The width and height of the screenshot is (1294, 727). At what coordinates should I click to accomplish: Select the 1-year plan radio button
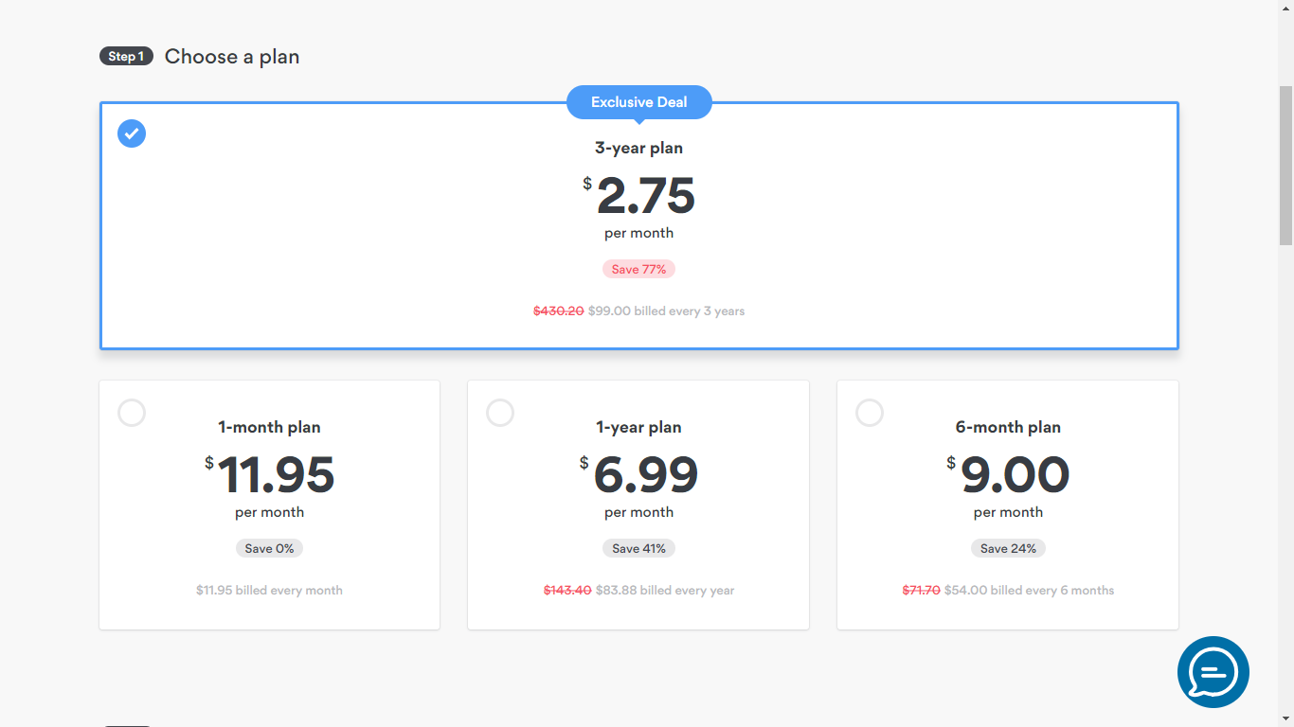[500, 413]
